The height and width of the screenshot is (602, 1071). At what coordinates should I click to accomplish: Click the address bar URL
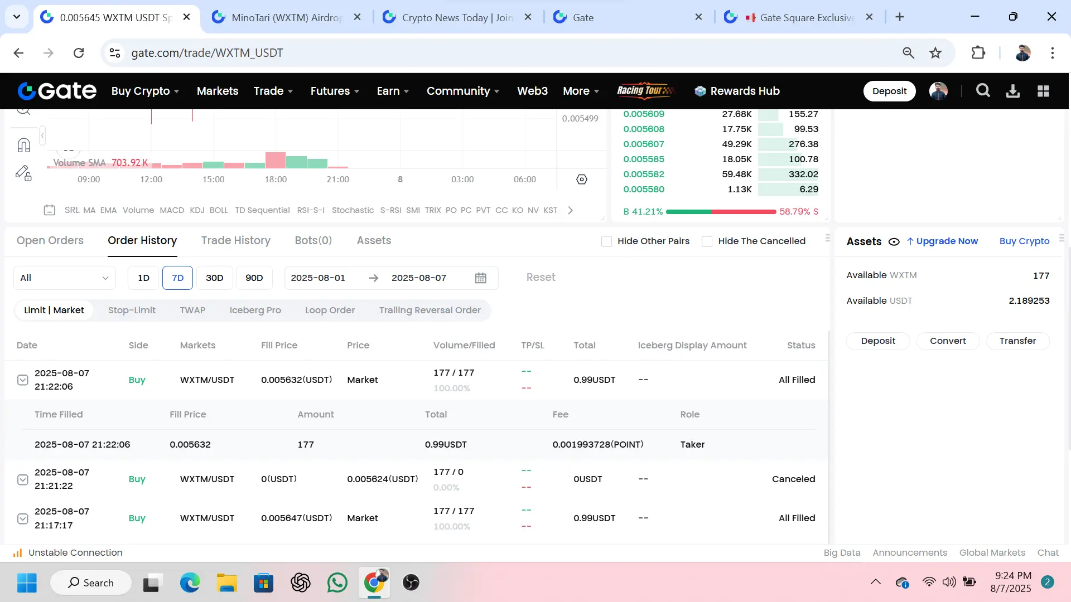207,53
